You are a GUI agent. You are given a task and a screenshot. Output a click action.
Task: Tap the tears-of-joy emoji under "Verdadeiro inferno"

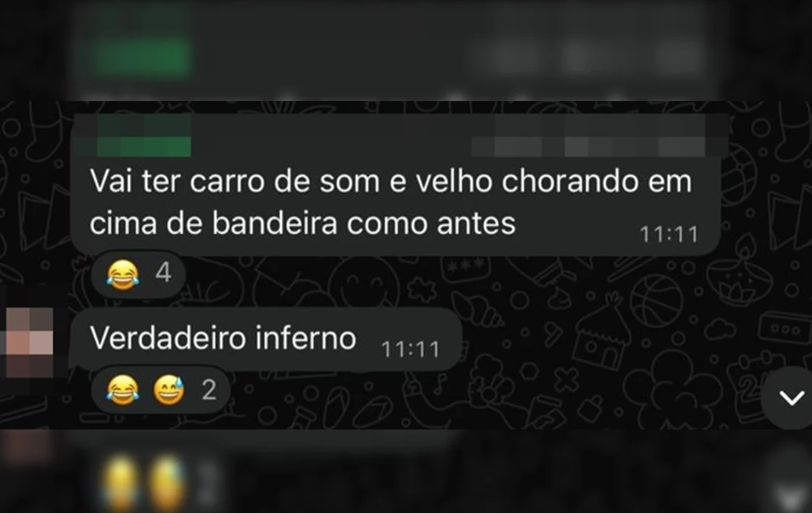[x=122, y=390]
